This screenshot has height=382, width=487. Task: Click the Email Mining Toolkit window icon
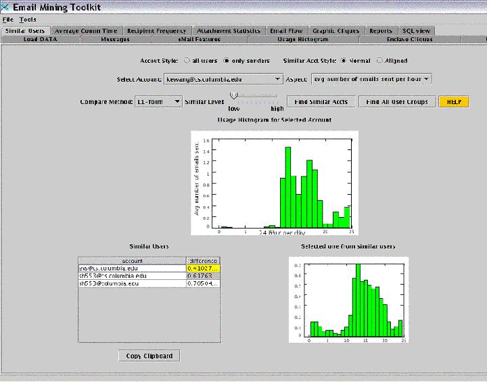coord(5,6)
